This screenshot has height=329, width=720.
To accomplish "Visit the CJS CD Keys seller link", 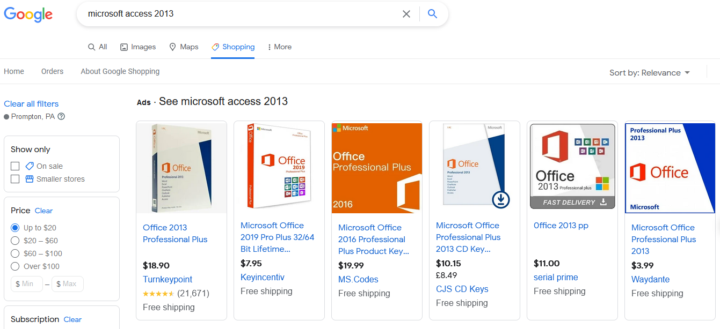I will [x=462, y=289].
